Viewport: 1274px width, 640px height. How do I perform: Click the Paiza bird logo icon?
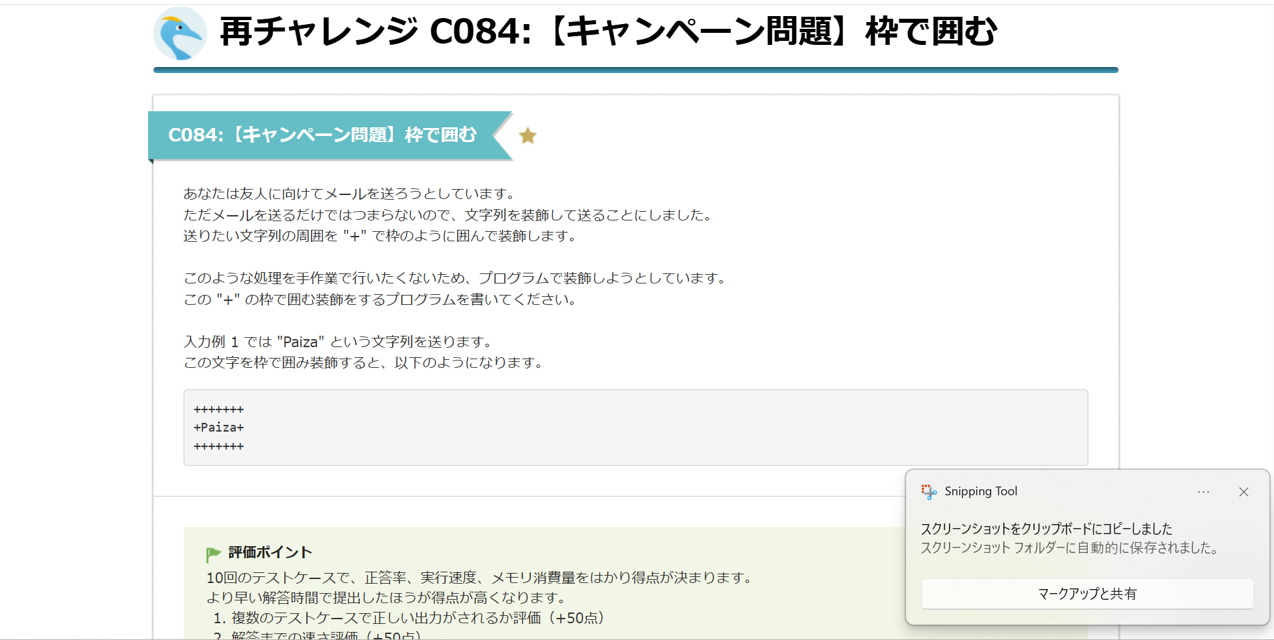[x=180, y=34]
